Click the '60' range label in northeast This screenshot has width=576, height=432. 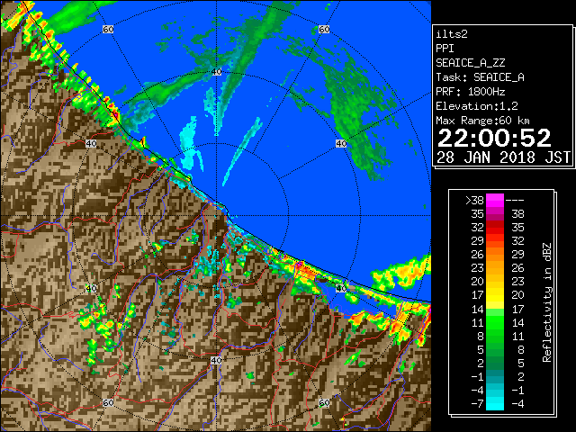click(324, 29)
